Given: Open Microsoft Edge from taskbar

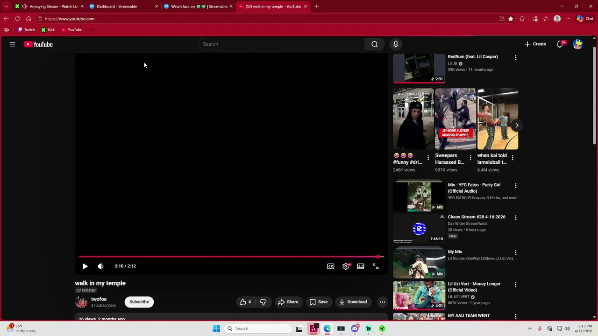Looking at the screenshot, I should tap(327, 329).
